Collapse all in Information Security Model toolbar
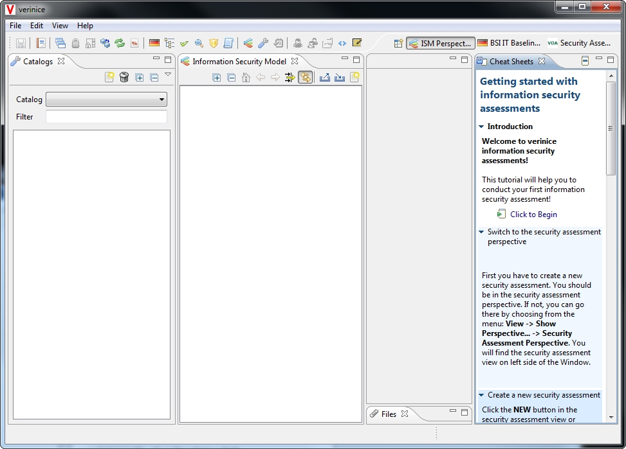 231,77
